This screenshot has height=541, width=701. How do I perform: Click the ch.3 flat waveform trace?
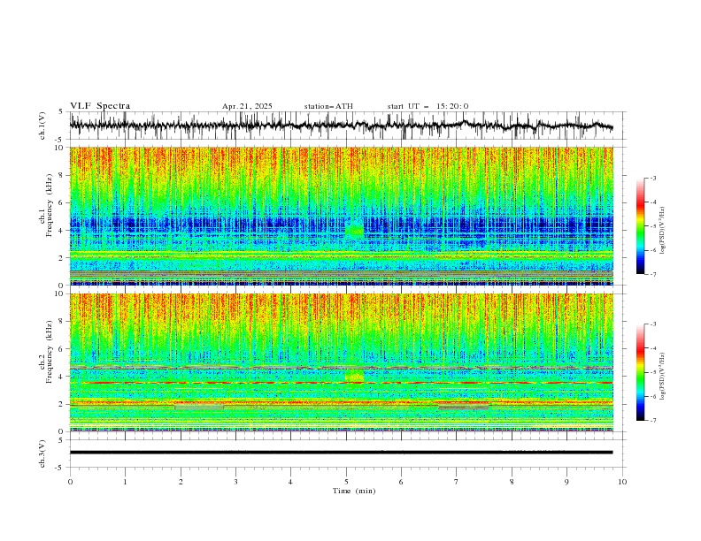tap(341, 453)
